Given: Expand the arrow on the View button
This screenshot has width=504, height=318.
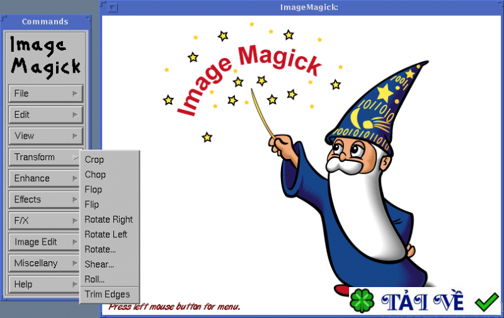Looking at the screenshot, I should [x=75, y=136].
